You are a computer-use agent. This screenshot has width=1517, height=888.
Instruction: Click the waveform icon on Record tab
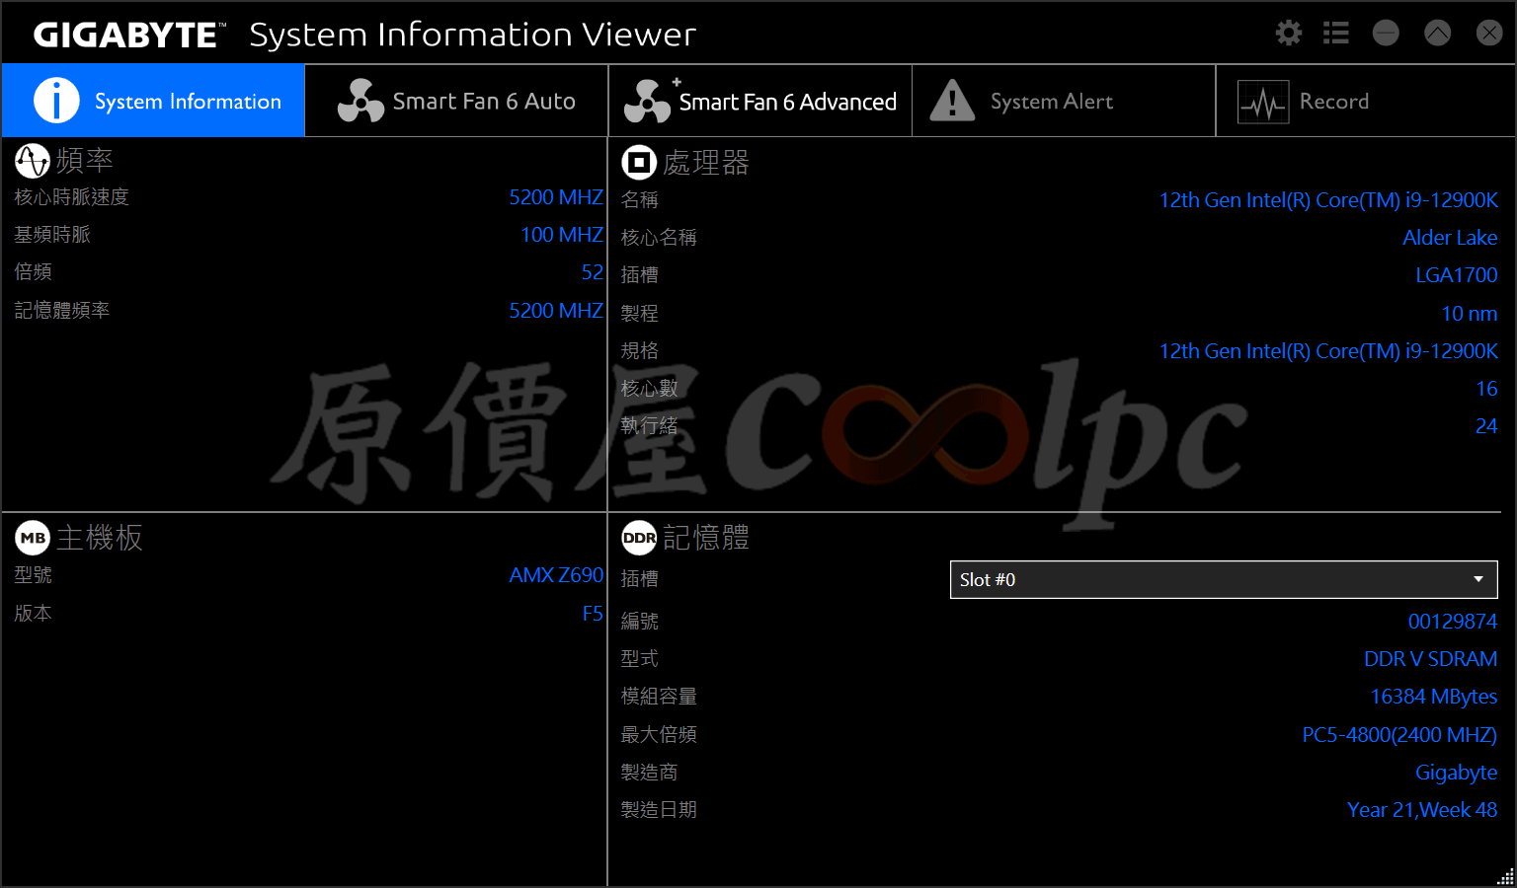point(1263,102)
